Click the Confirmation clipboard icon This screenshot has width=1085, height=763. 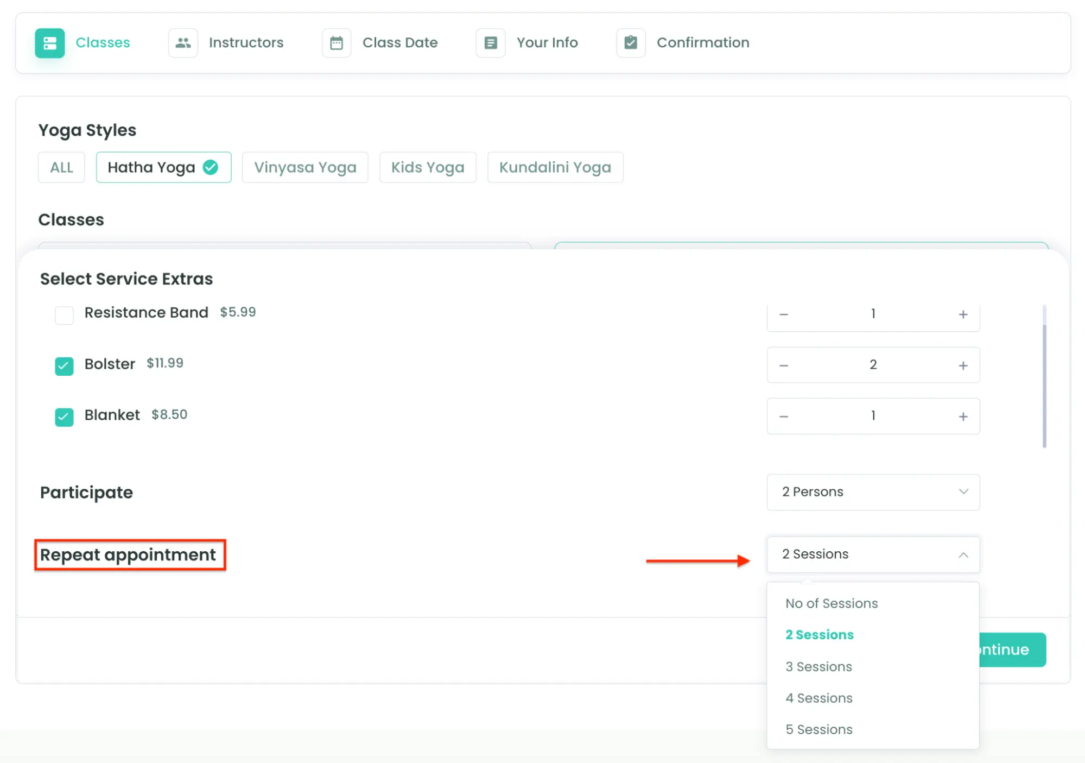click(630, 43)
